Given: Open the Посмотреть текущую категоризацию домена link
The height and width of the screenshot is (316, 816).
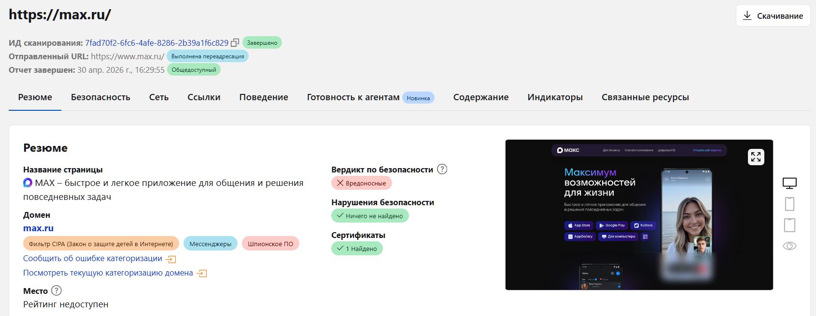Looking at the screenshot, I should (108, 273).
